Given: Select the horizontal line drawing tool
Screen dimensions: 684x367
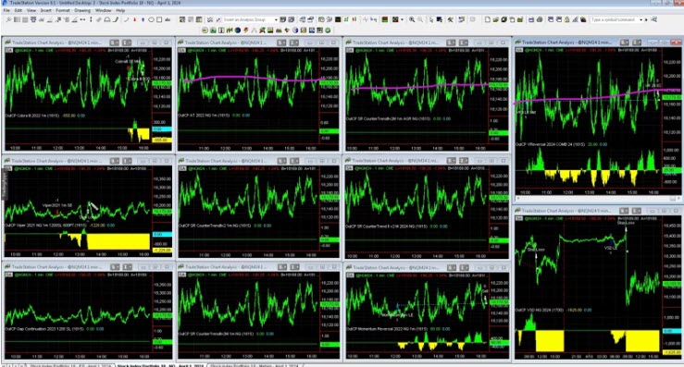Looking at the screenshot, I should pos(82,19).
